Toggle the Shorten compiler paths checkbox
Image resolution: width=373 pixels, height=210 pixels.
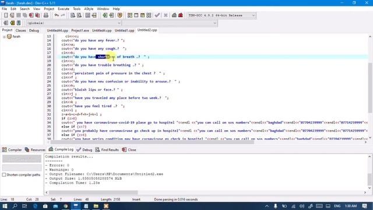coord(4,175)
